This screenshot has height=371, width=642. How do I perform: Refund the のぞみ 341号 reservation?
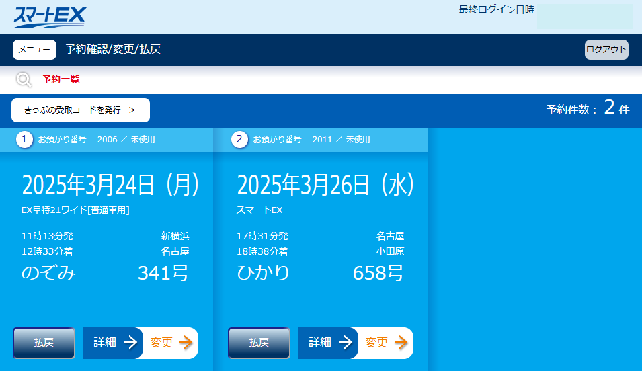(44, 343)
